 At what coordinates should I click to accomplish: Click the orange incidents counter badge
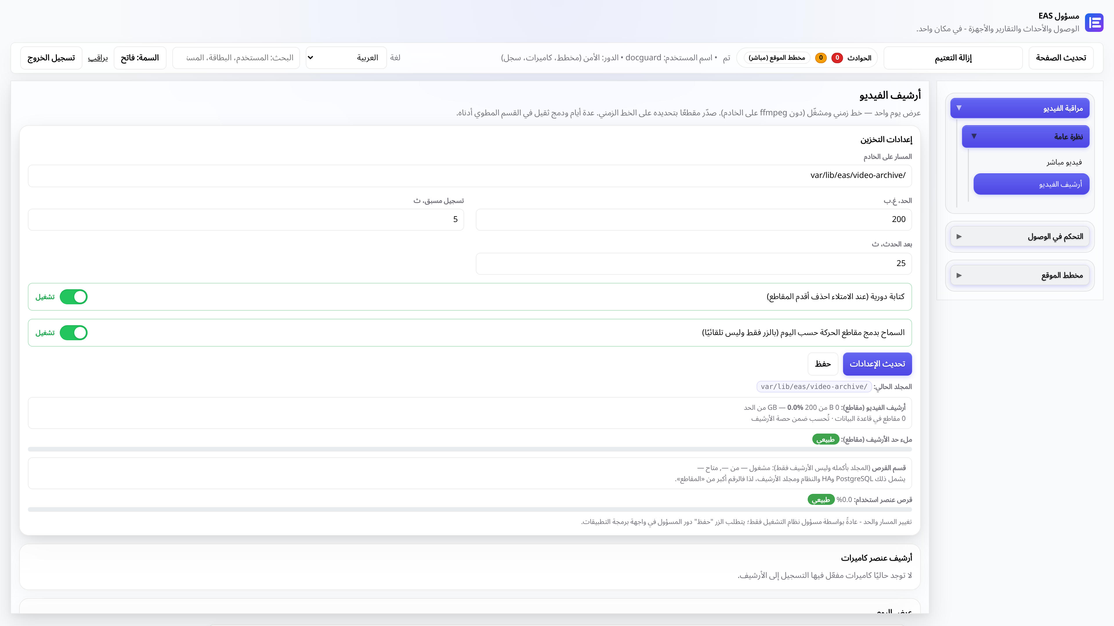[821, 58]
